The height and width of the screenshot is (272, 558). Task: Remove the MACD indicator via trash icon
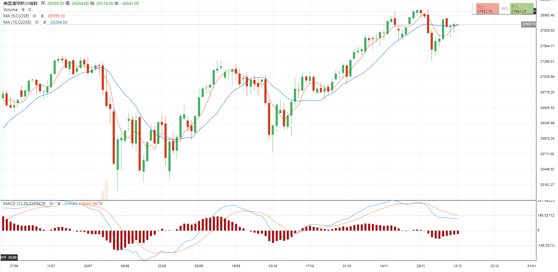pos(59,204)
